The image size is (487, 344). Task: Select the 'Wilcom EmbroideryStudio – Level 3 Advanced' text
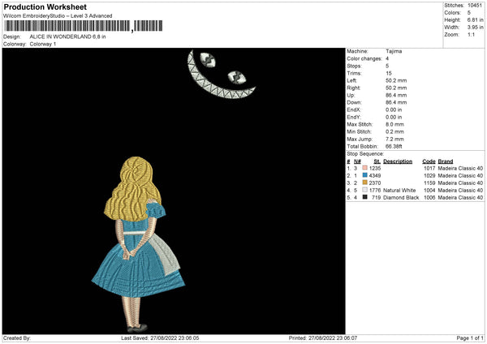point(58,16)
